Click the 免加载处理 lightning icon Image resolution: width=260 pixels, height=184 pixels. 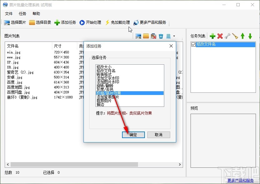pos(107,22)
